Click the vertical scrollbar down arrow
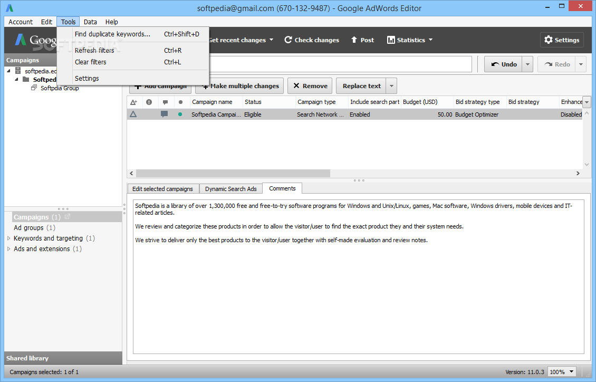596x382 pixels. pyautogui.click(x=587, y=165)
